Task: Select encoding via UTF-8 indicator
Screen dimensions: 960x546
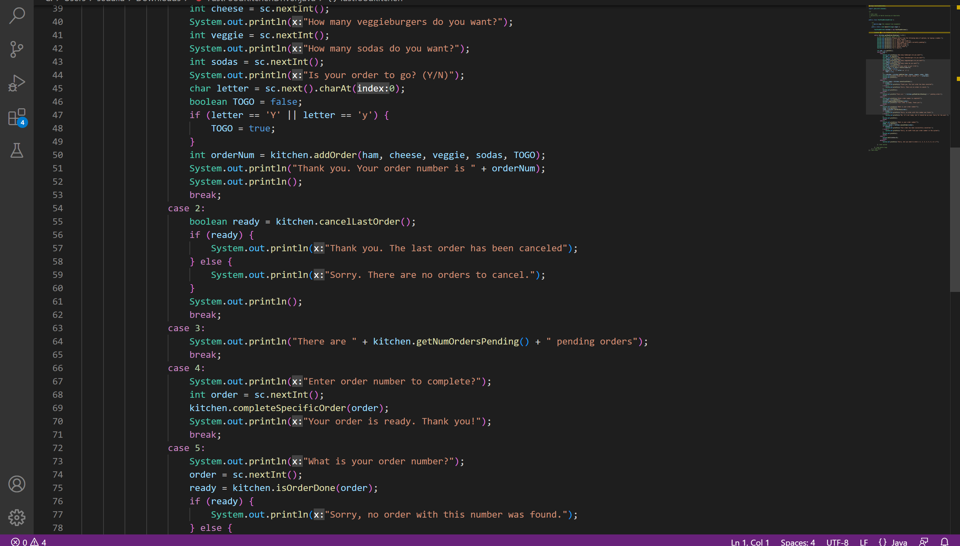Action: pos(837,542)
